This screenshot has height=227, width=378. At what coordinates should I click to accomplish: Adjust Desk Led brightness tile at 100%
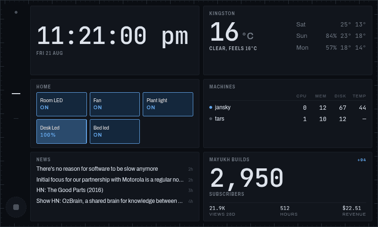pos(61,131)
